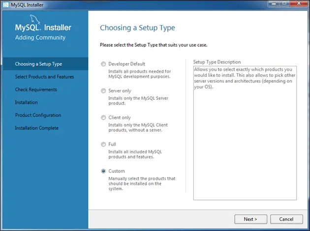Close the MySQL Installer window
This screenshot has height=231, width=310.
click(x=299, y=3)
